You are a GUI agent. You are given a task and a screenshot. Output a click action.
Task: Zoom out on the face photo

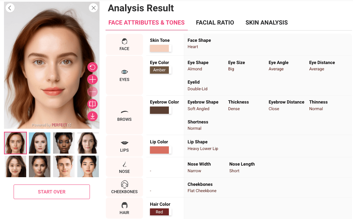(92, 92)
